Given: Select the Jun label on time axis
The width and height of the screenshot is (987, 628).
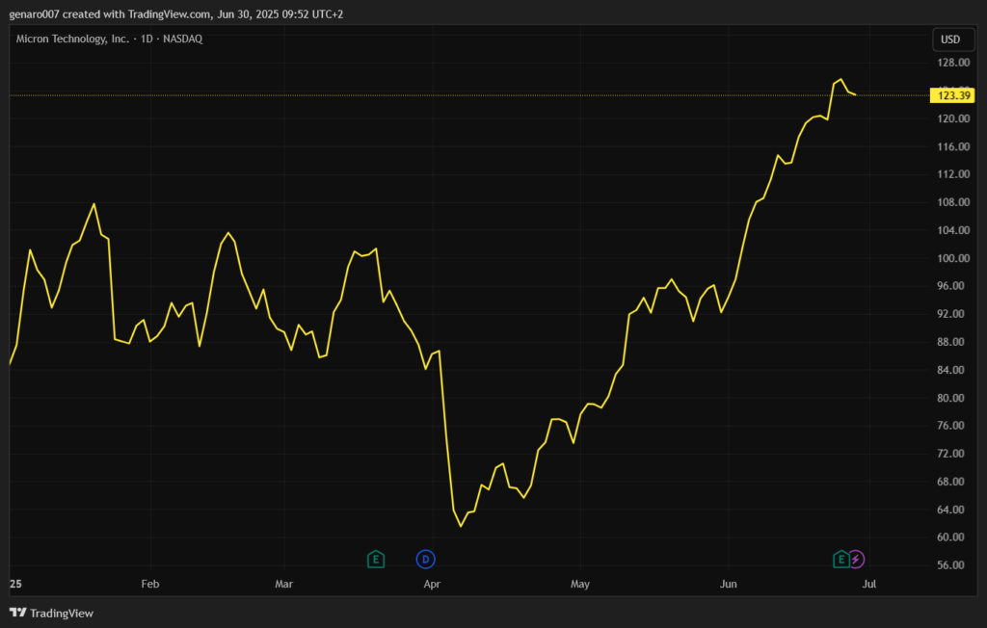Looking at the screenshot, I should click(728, 584).
